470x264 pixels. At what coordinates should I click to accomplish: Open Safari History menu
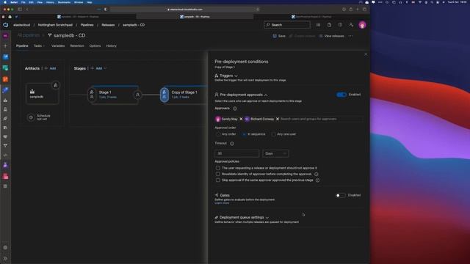[50, 2]
